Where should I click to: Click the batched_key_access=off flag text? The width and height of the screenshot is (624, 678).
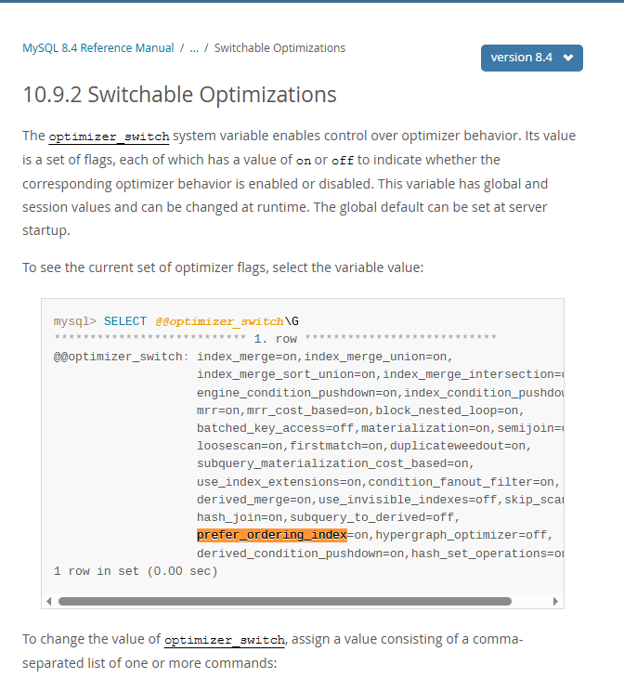[x=276, y=428]
